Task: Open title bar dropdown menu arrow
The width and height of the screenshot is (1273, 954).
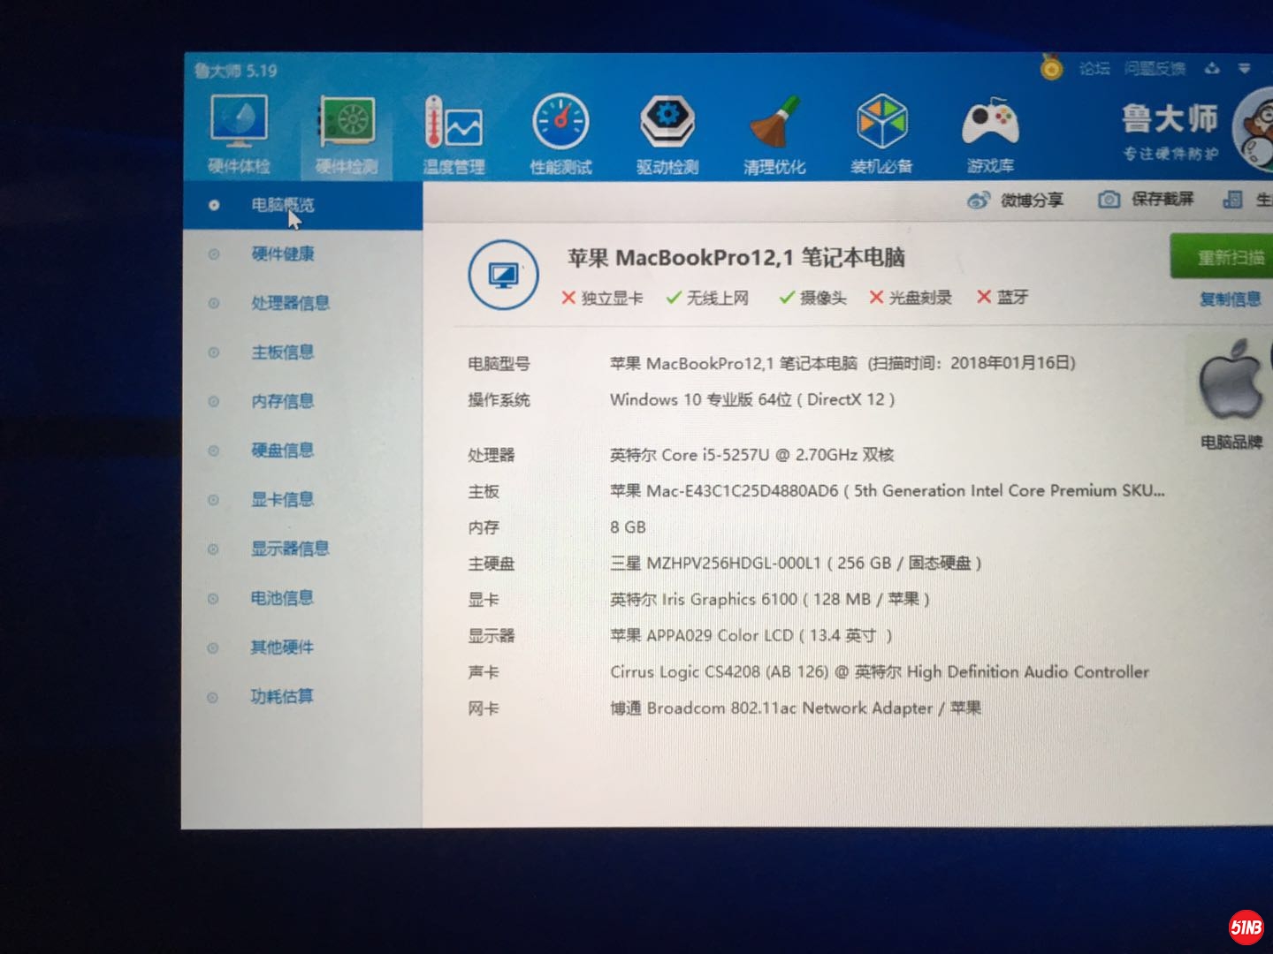Action: [x=1244, y=68]
